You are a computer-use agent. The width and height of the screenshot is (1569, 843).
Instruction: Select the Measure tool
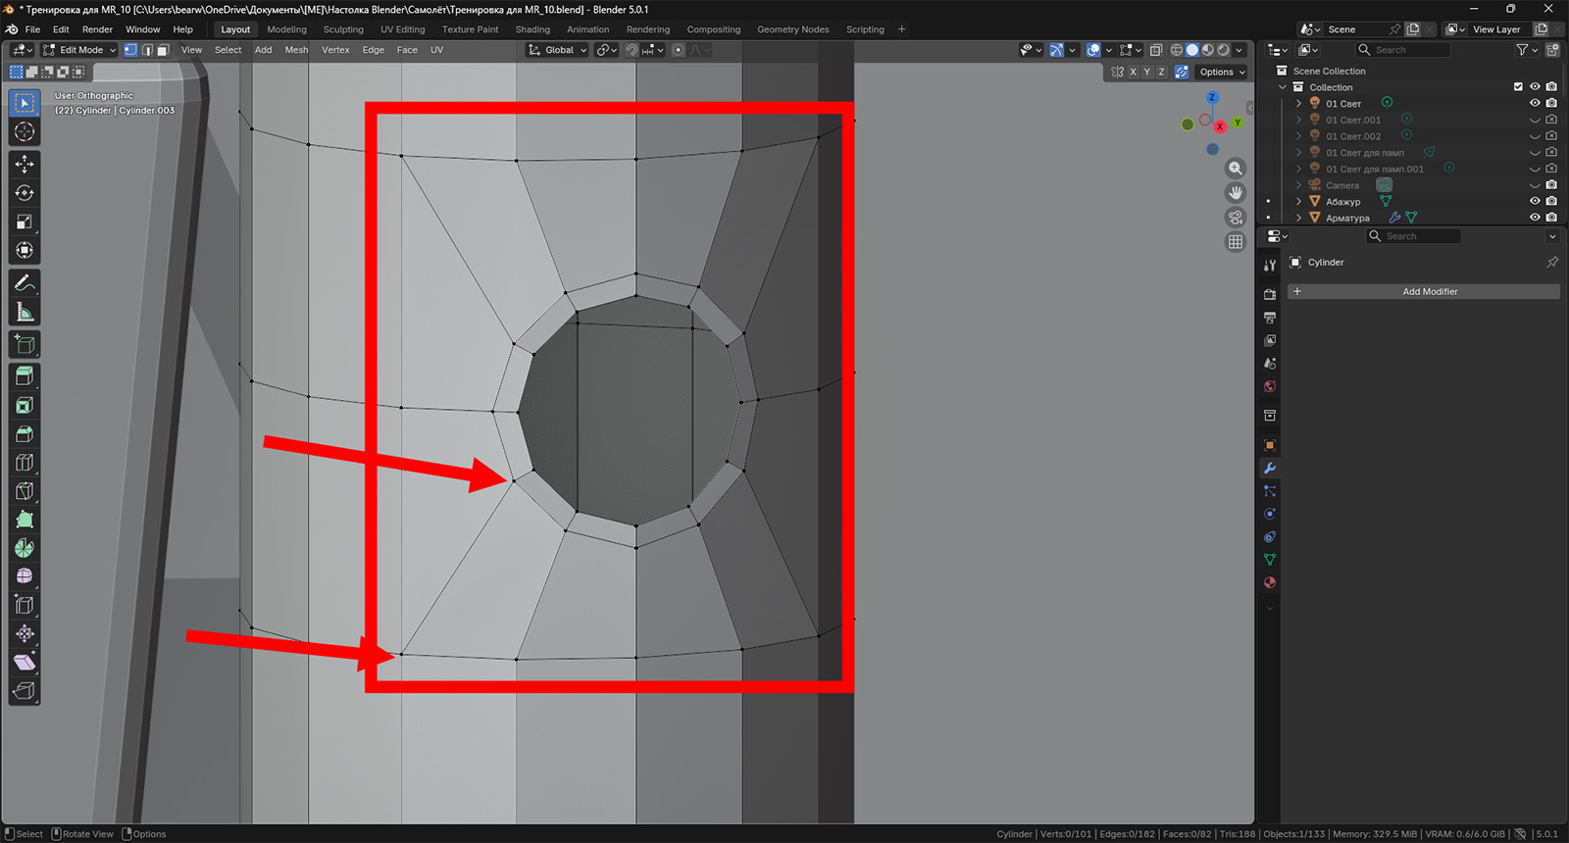tap(25, 313)
